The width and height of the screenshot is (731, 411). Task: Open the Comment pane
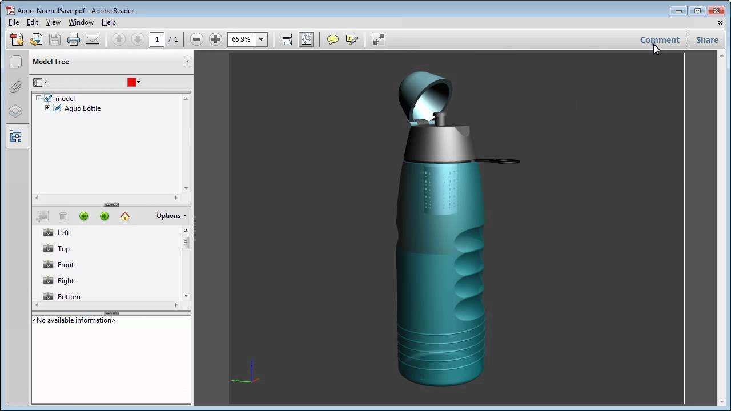pos(660,39)
